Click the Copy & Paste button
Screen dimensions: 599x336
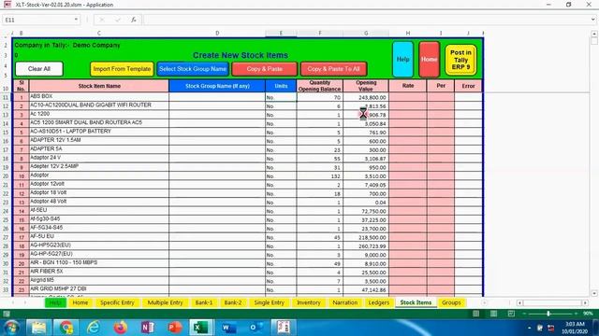[264, 69]
